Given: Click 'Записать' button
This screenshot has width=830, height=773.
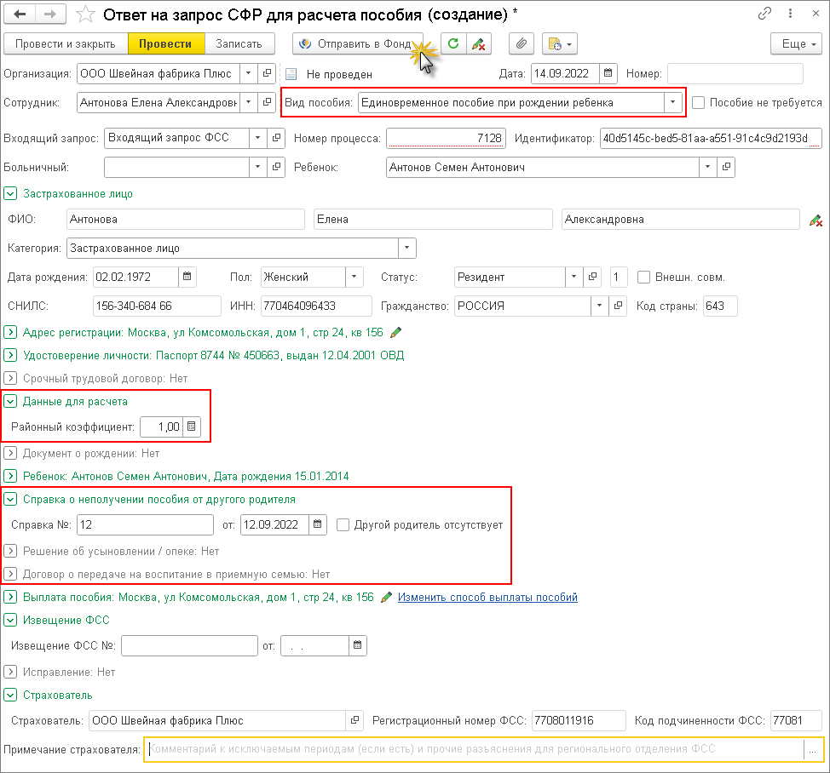Looking at the screenshot, I should coord(239,44).
